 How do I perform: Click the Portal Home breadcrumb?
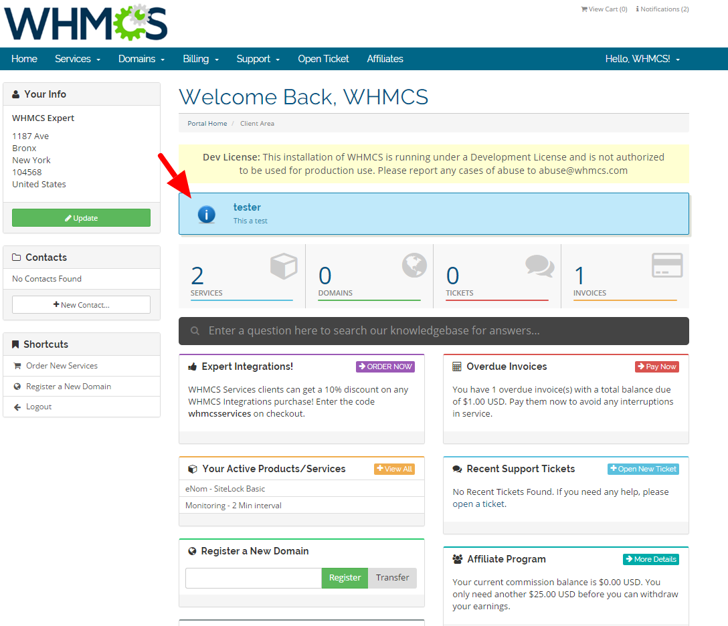coord(207,124)
